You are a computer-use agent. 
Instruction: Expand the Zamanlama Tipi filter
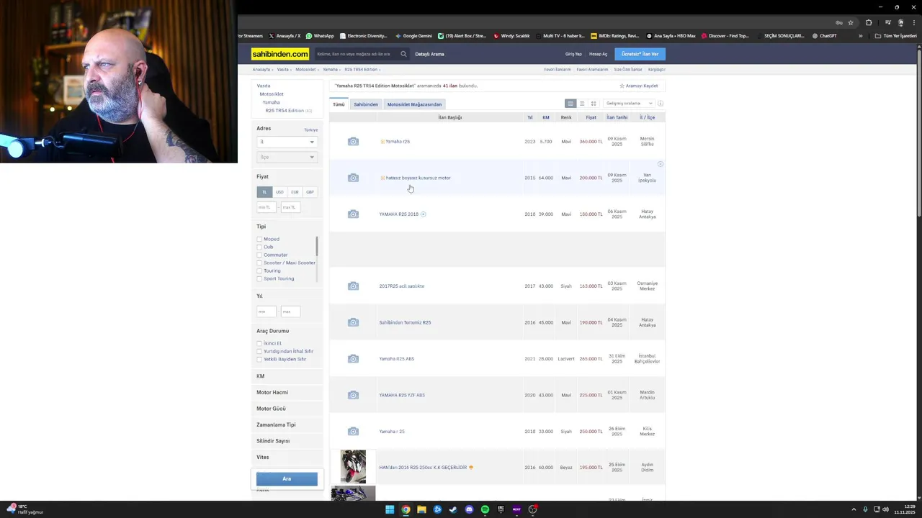pos(287,424)
